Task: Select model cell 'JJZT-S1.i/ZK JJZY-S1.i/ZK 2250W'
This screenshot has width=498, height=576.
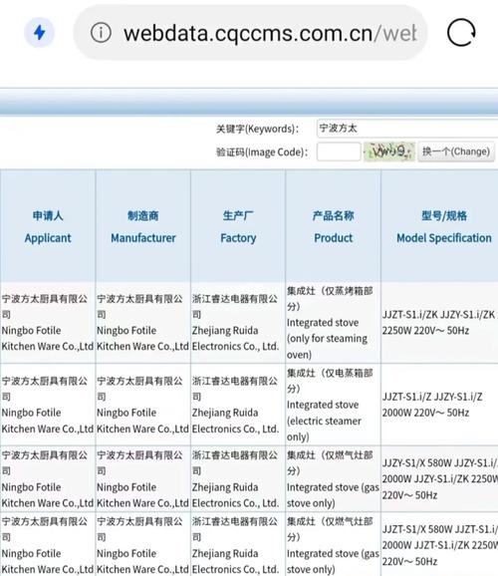Action: coord(440,323)
